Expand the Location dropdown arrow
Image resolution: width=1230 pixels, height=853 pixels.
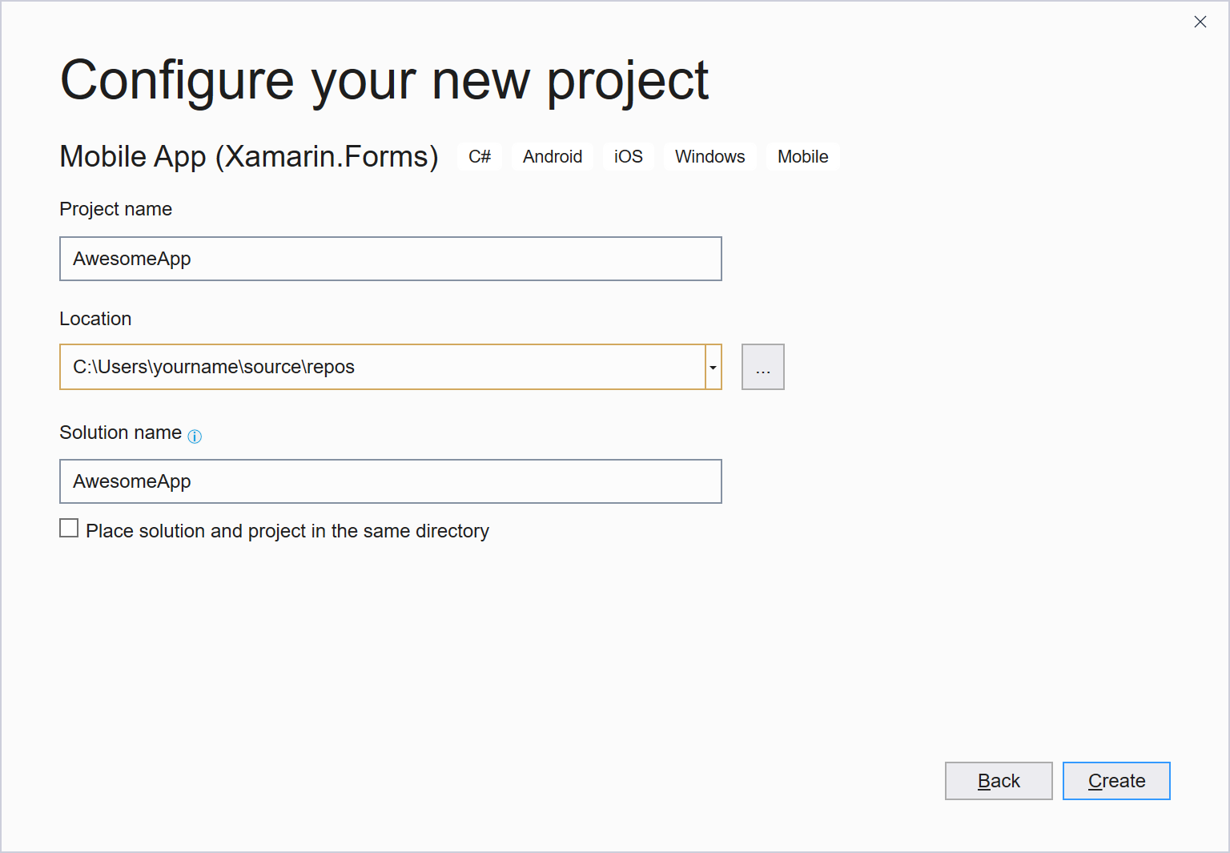tap(713, 368)
